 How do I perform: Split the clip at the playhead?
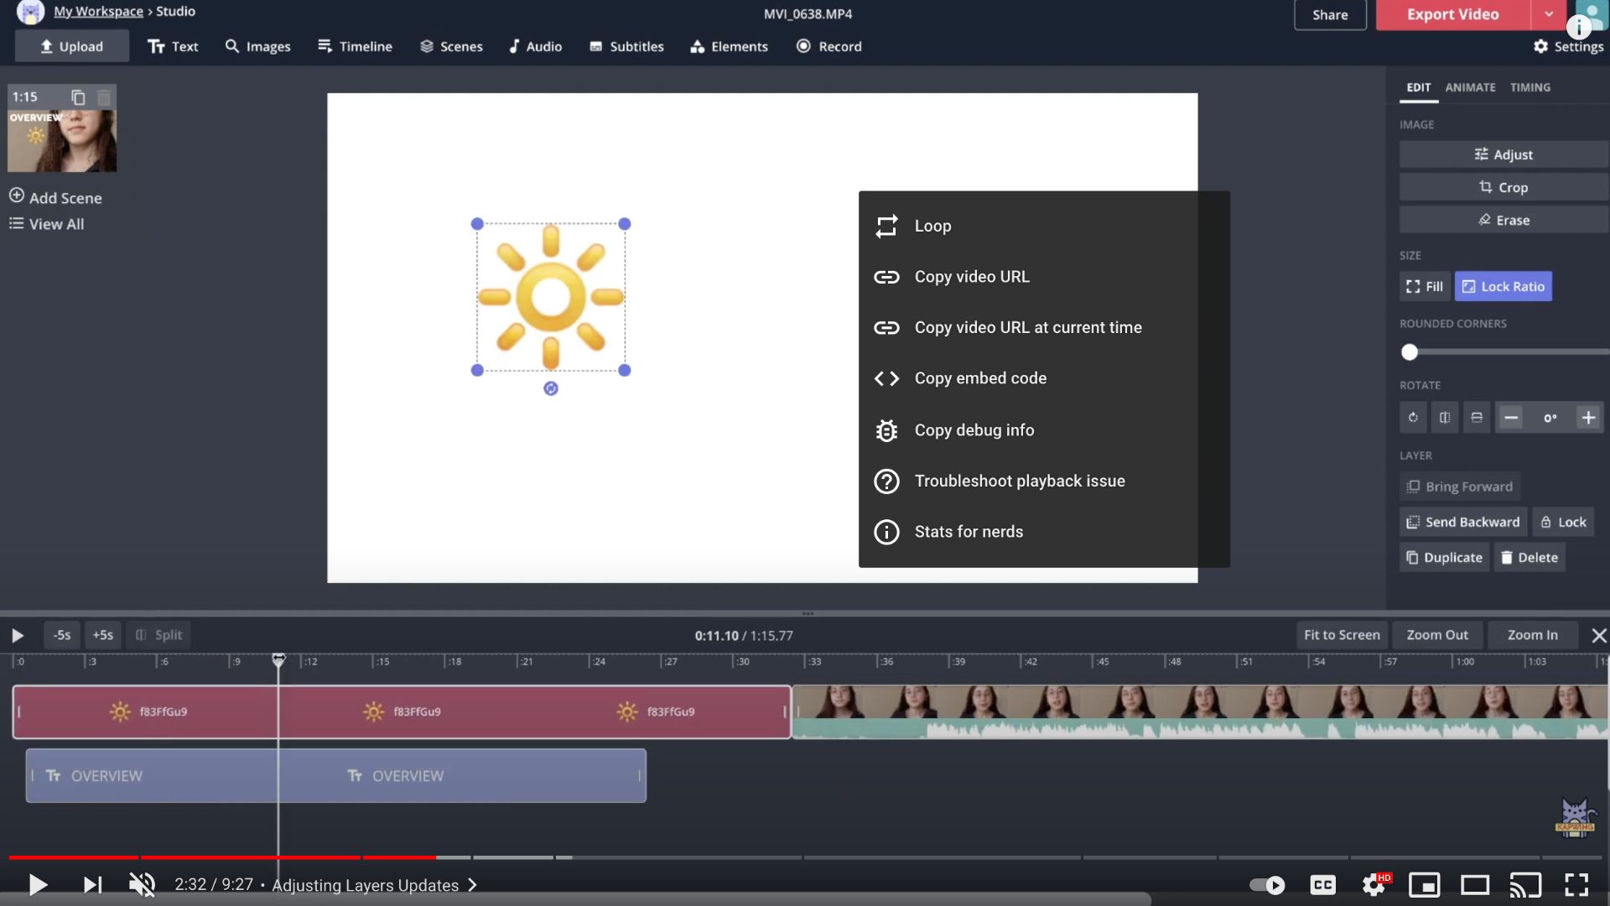coord(158,635)
